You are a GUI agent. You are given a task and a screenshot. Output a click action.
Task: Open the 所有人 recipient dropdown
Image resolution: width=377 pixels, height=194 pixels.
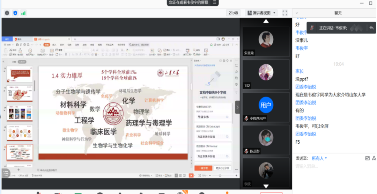pos(319,158)
